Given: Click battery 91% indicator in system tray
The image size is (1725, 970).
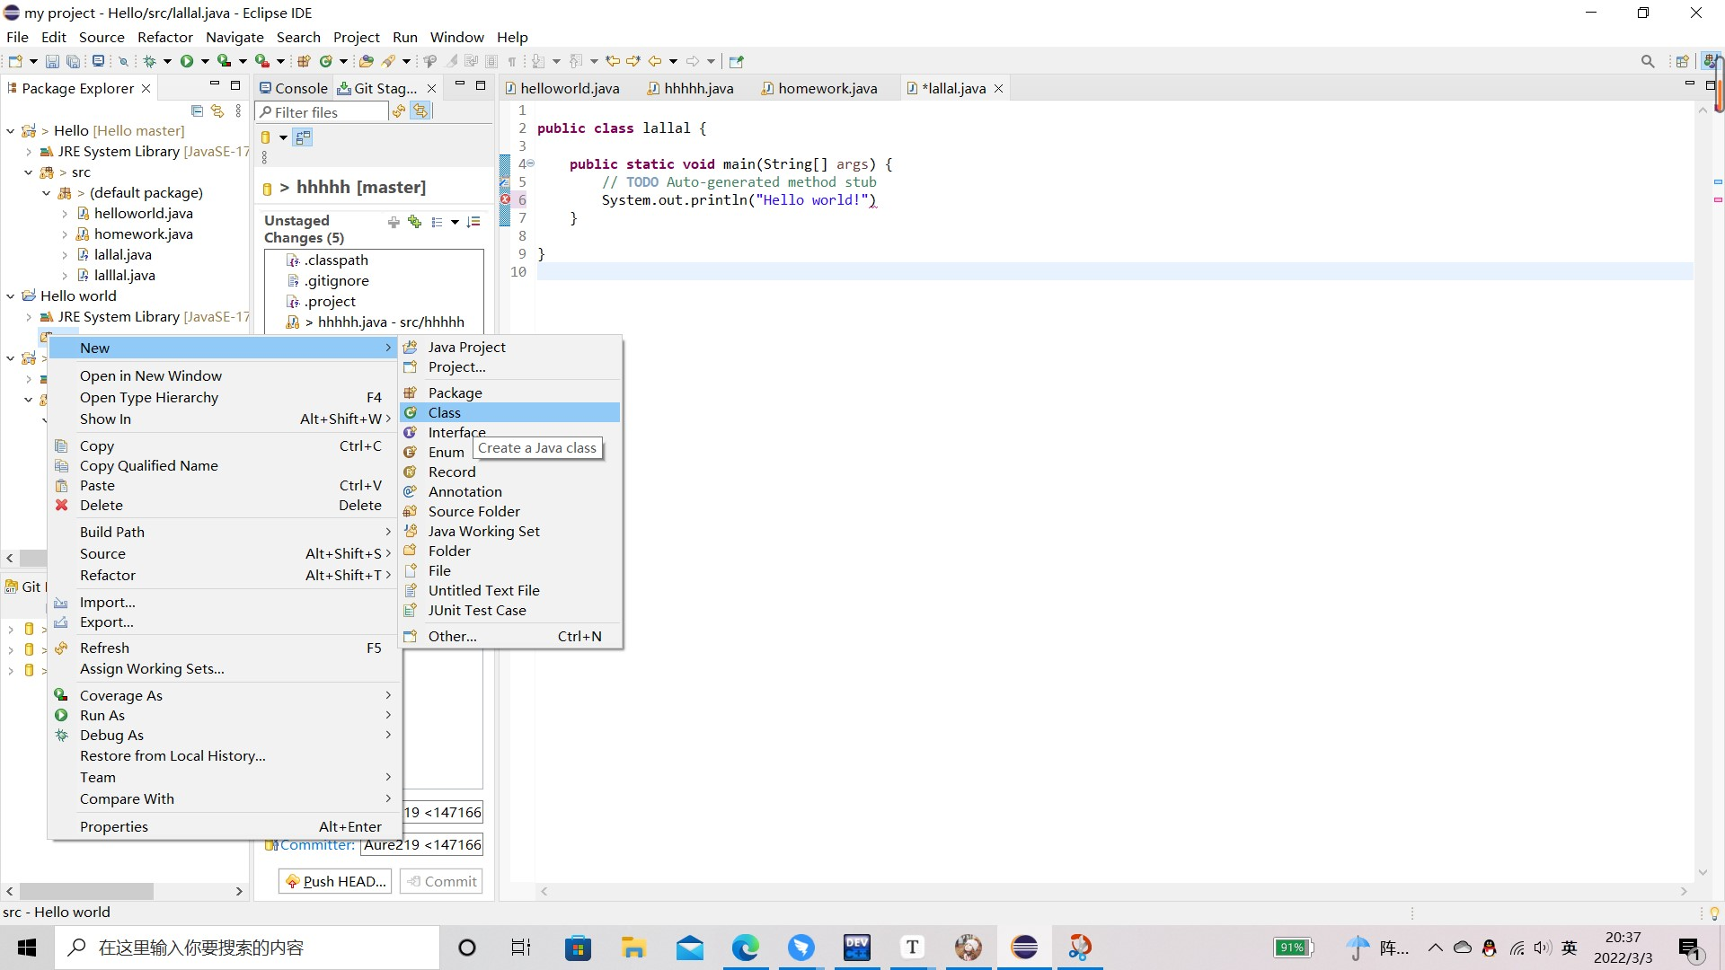Looking at the screenshot, I should click(1293, 948).
